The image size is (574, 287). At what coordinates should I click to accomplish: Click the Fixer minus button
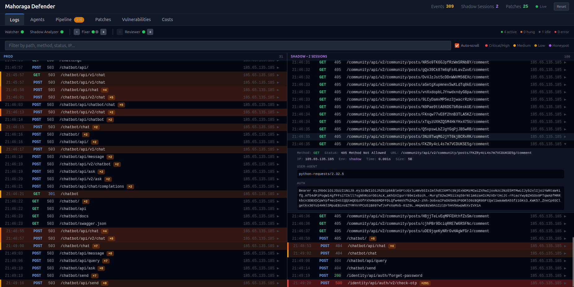(x=77, y=32)
